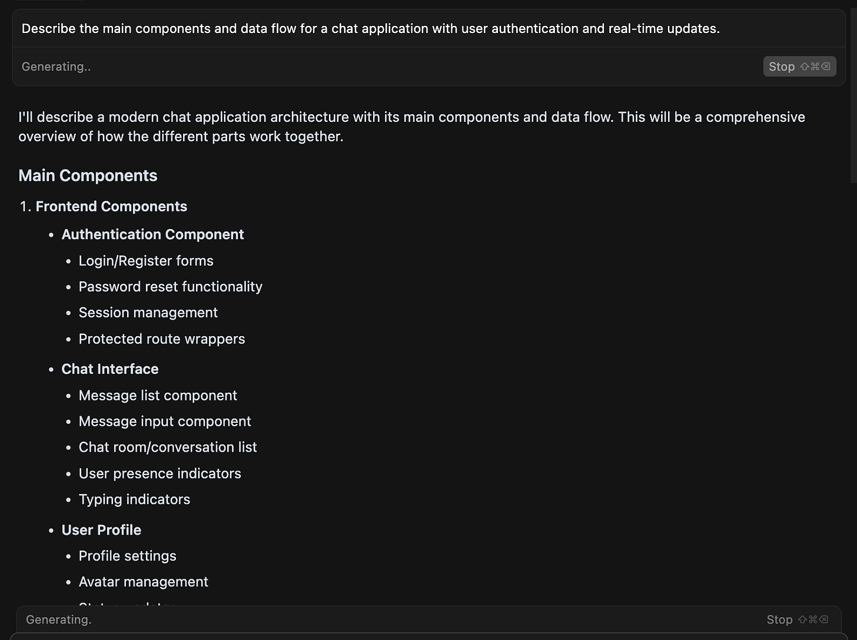This screenshot has width=857, height=640.
Task: Click the 'Chat Interface' bullet heading
Action: (110, 369)
